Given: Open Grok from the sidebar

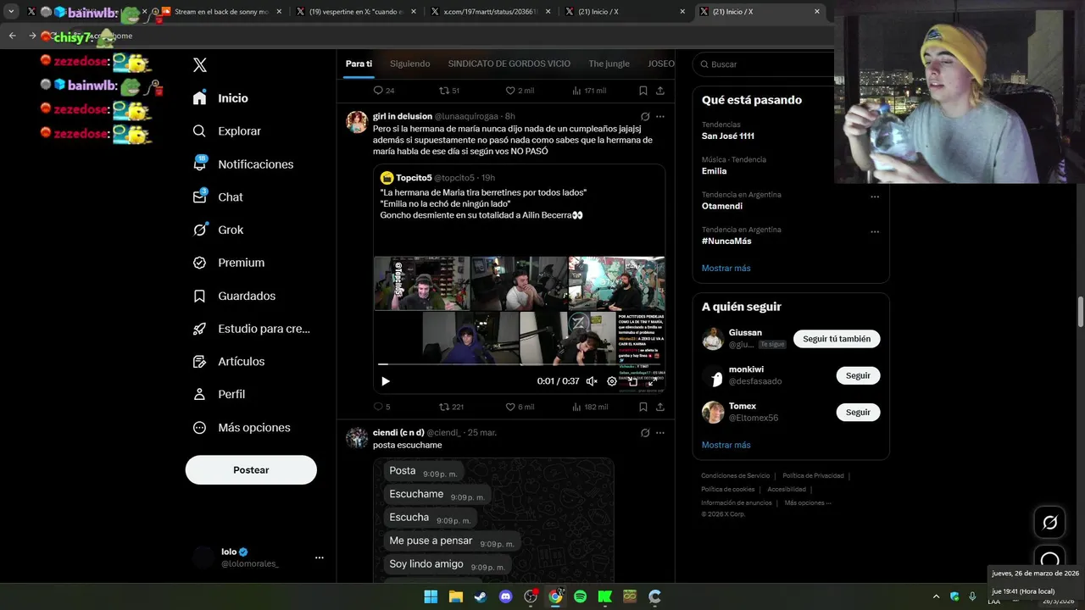Looking at the screenshot, I should pyautogui.click(x=217, y=230).
